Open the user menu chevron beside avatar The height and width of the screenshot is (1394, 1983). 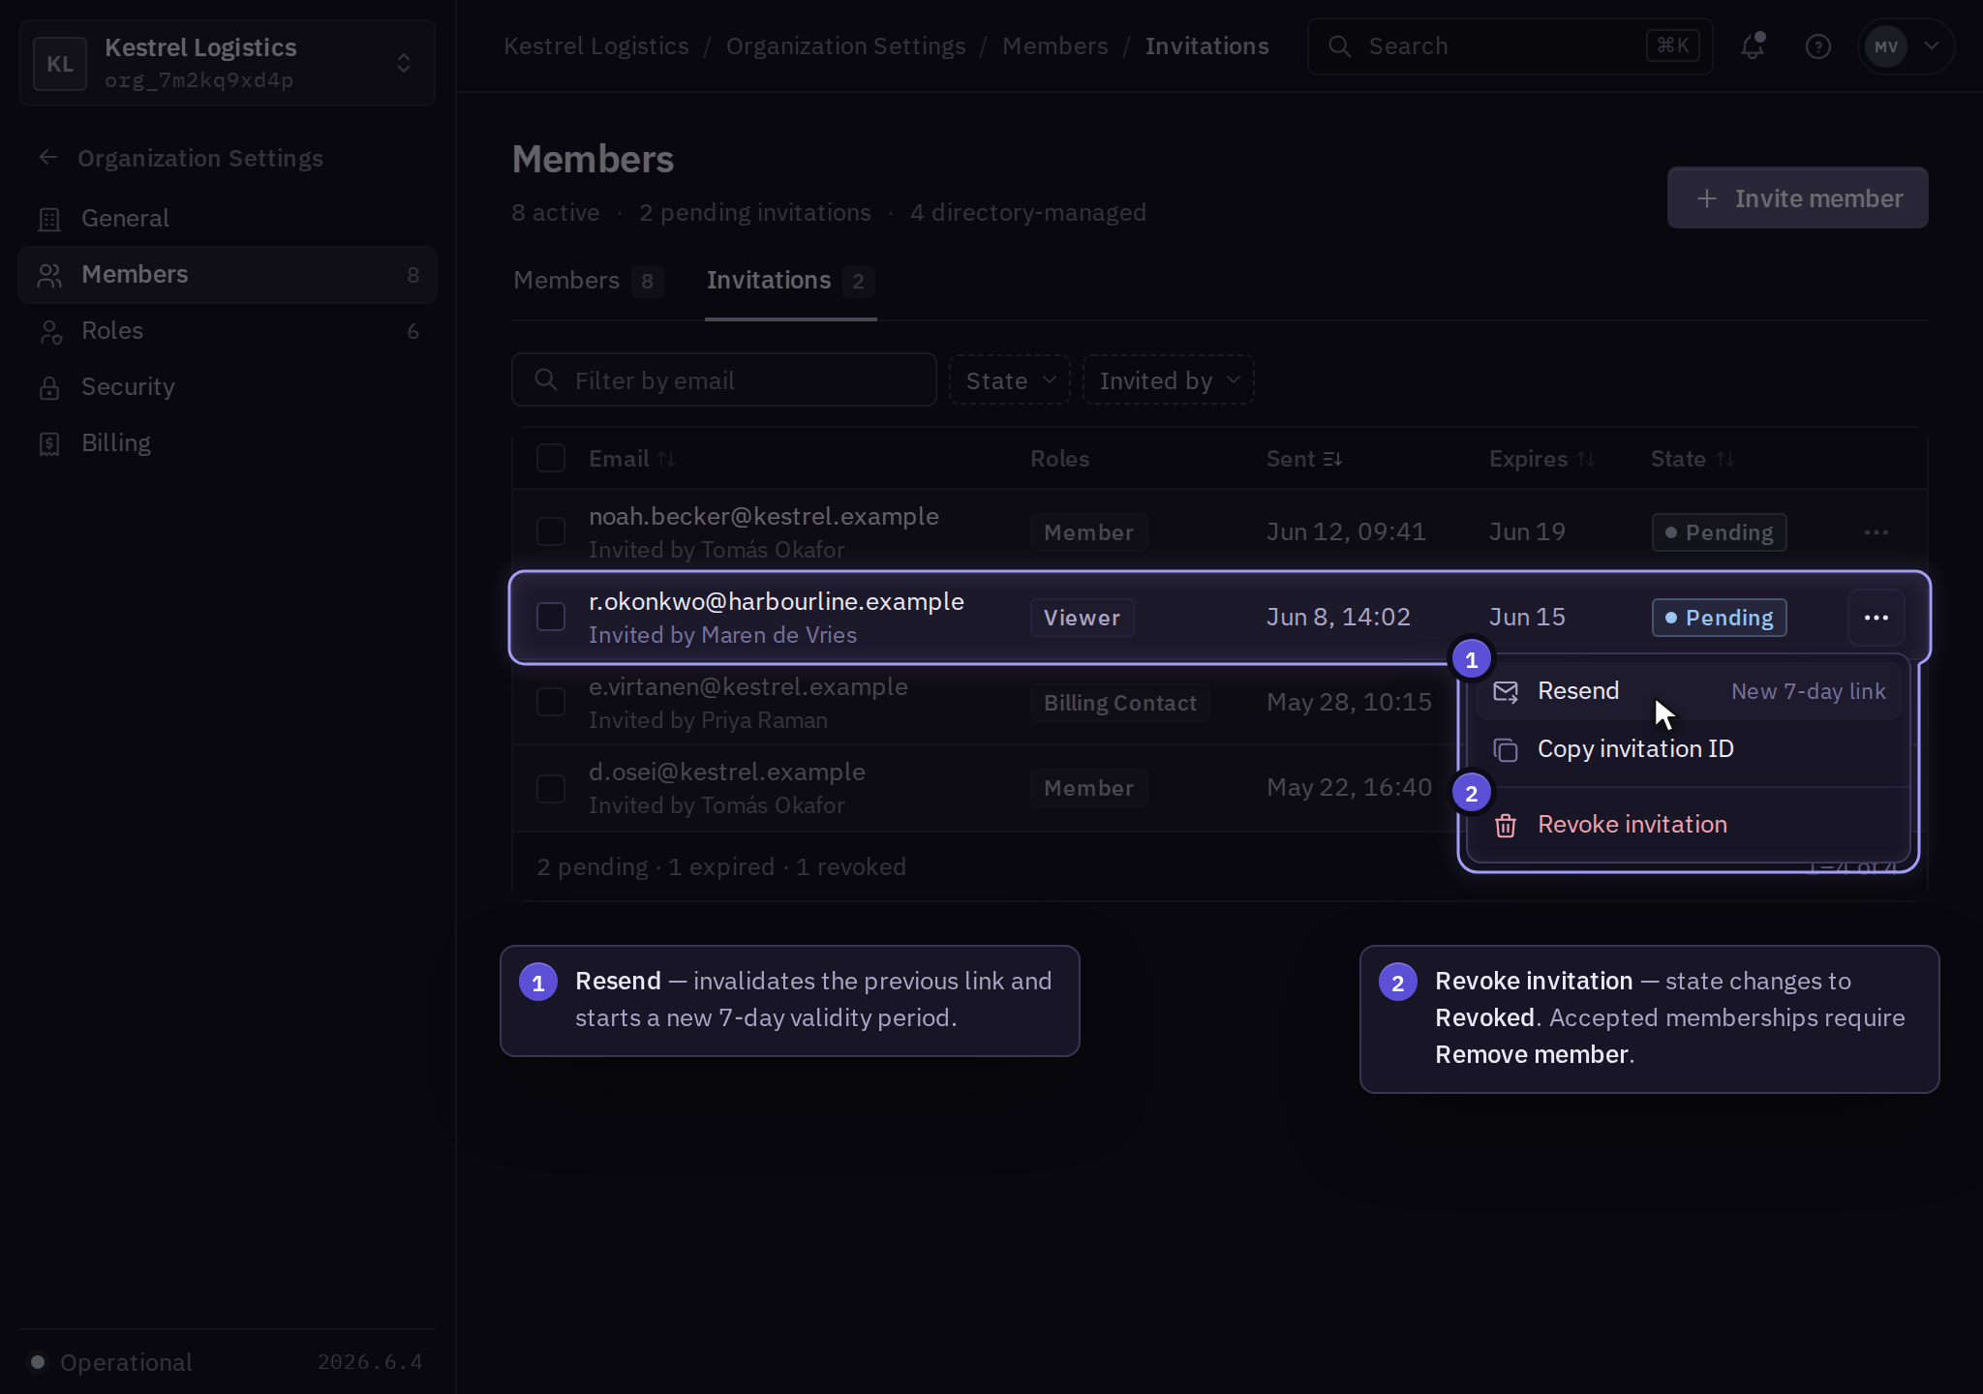(1931, 45)
